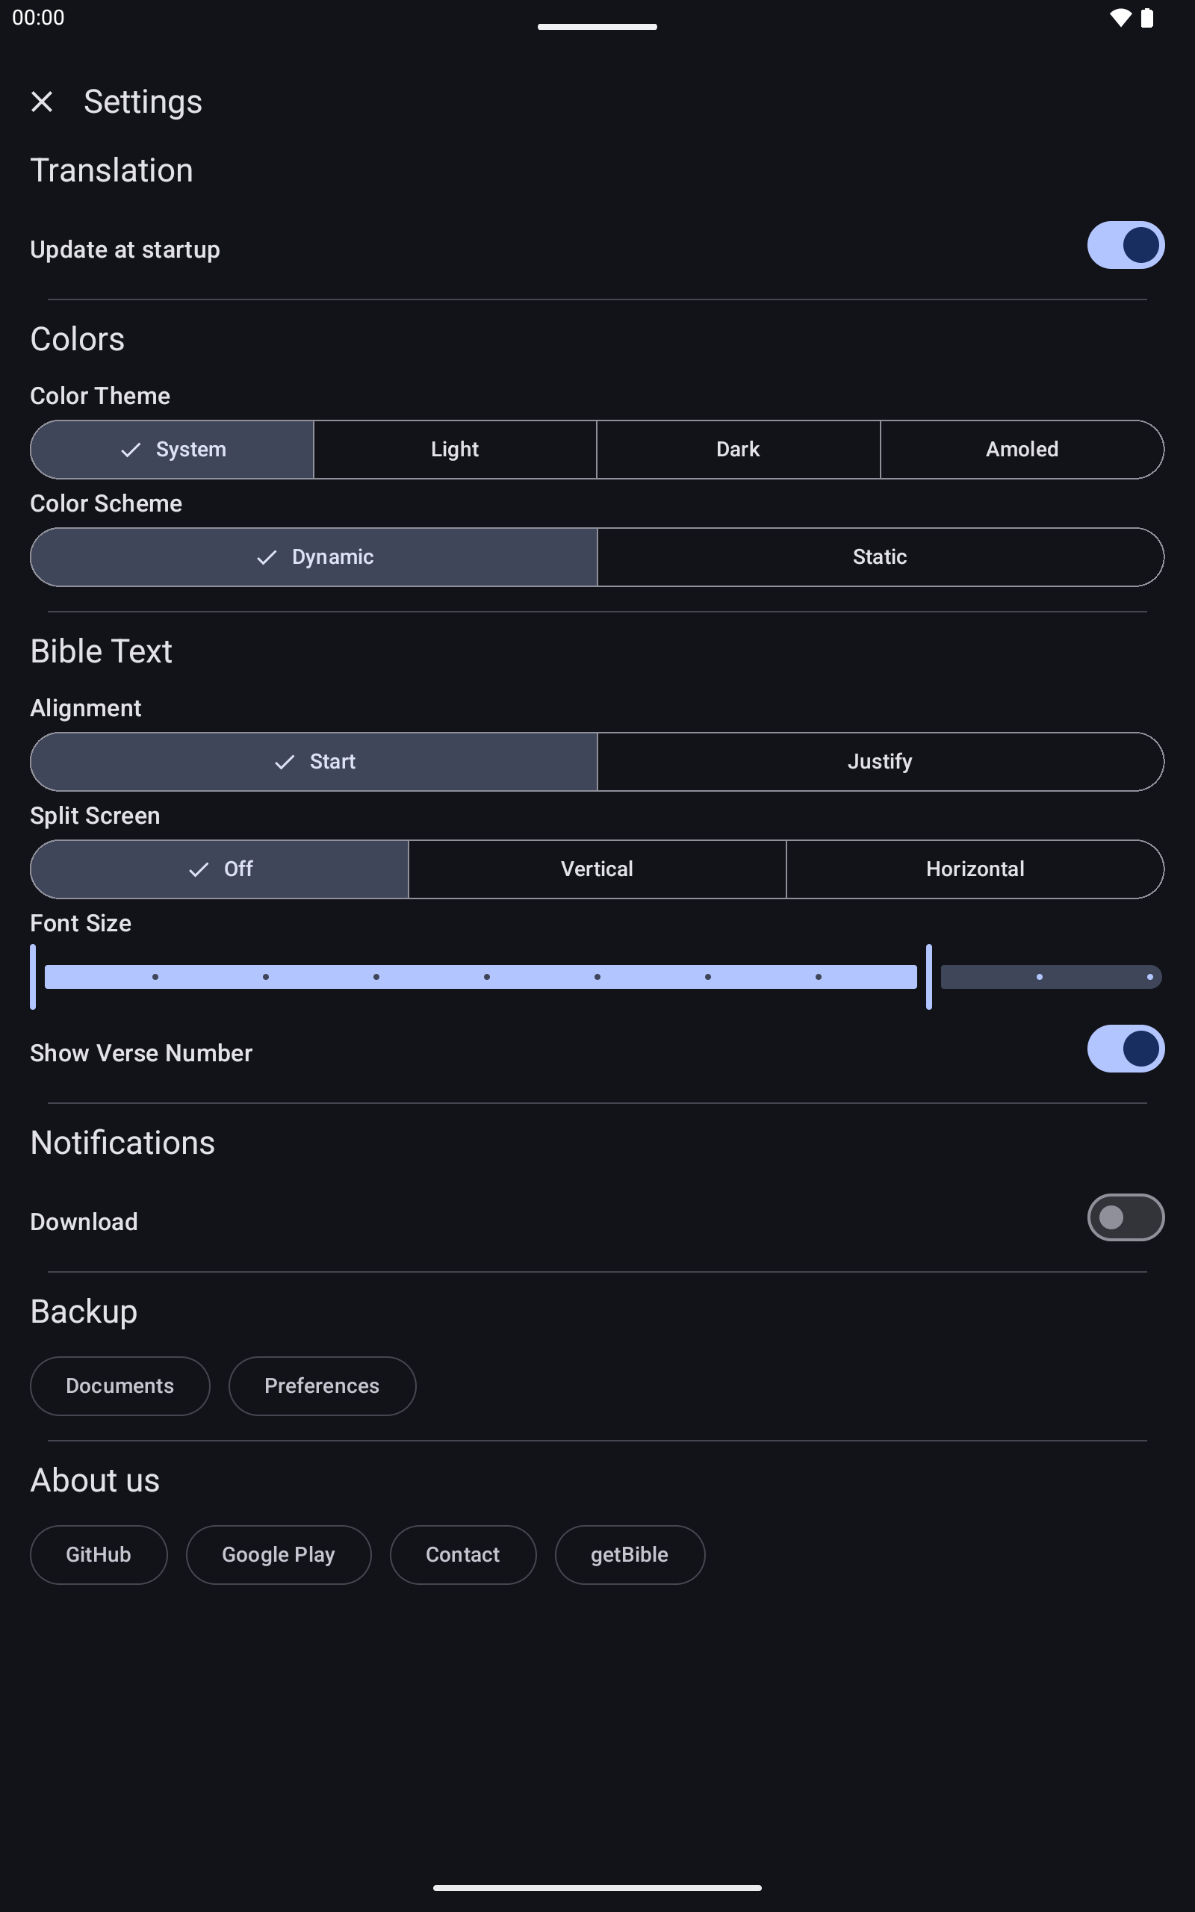Set color scheme to Static
Screen dimensions: 1195x1912
[880, 557]
